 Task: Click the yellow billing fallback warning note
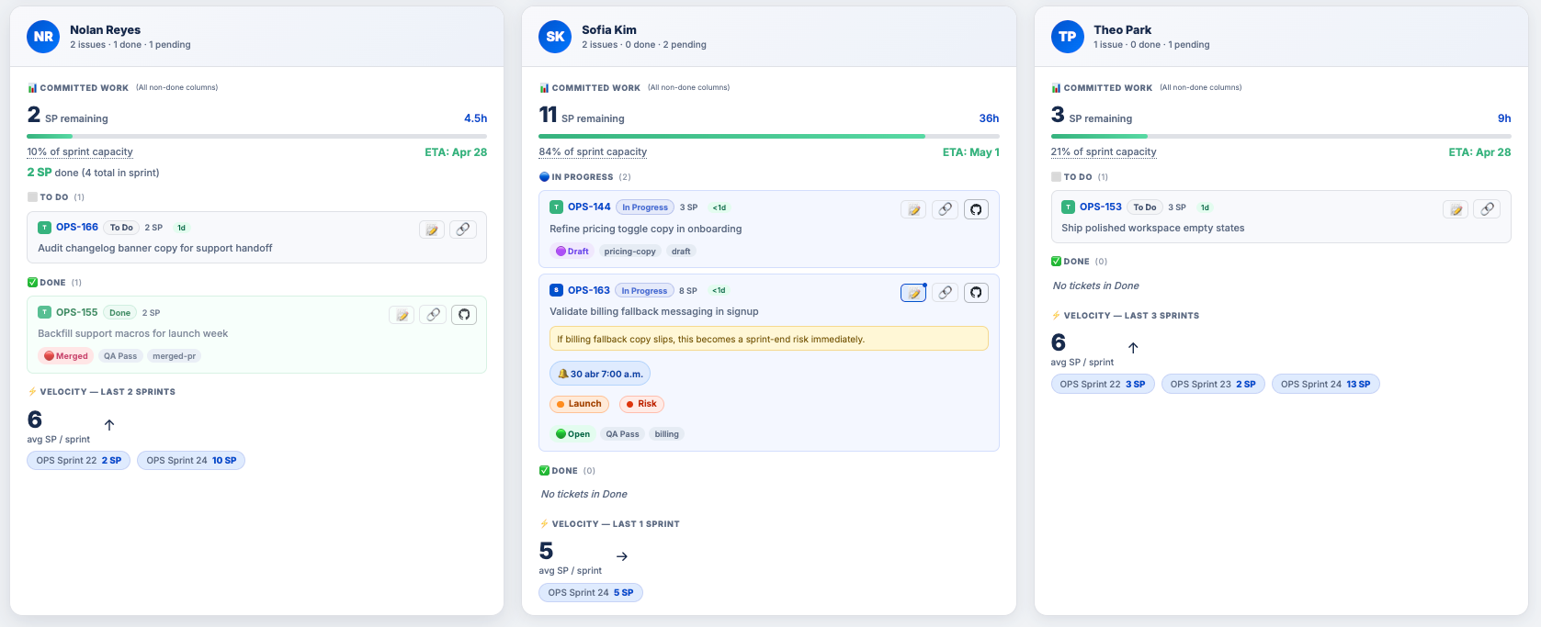769,339
